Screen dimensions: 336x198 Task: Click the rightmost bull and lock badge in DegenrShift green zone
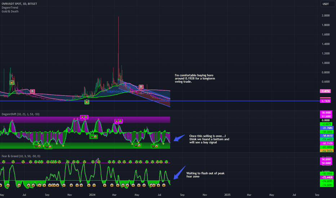click(x=155, y=146)
